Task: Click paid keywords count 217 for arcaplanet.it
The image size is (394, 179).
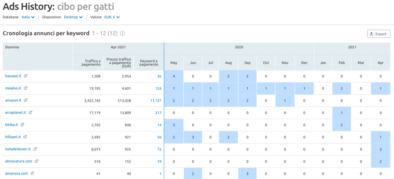Action: (158, 113)
